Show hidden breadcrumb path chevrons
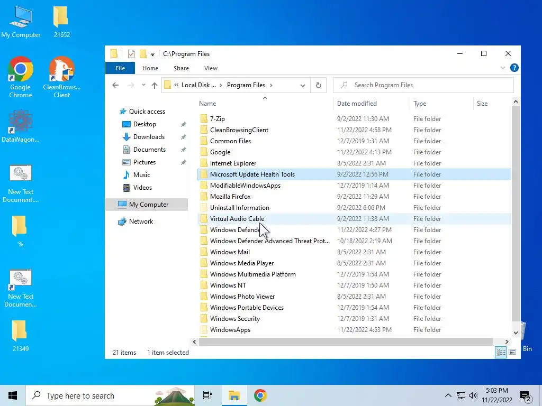The height and width of the screenshot is (406, 542). click(x=176, y=85)
